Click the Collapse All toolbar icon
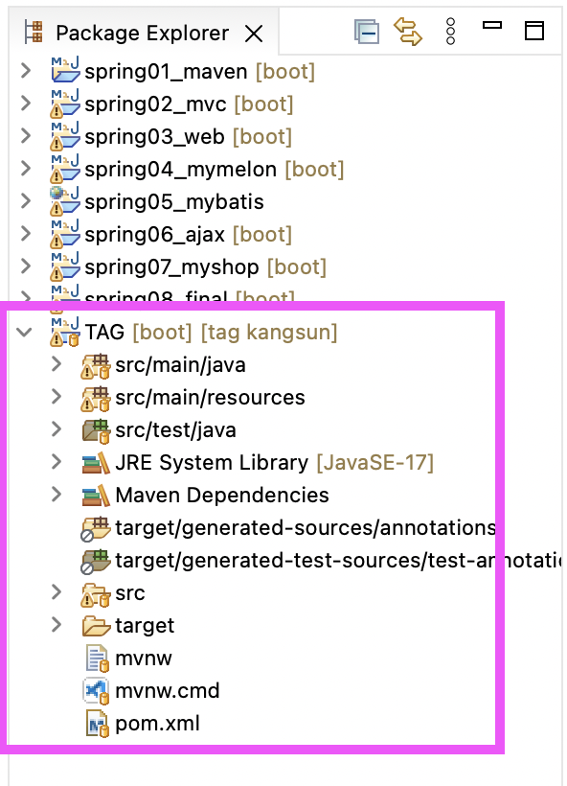Viewport: 567px width, 786px height. (367, 32)
